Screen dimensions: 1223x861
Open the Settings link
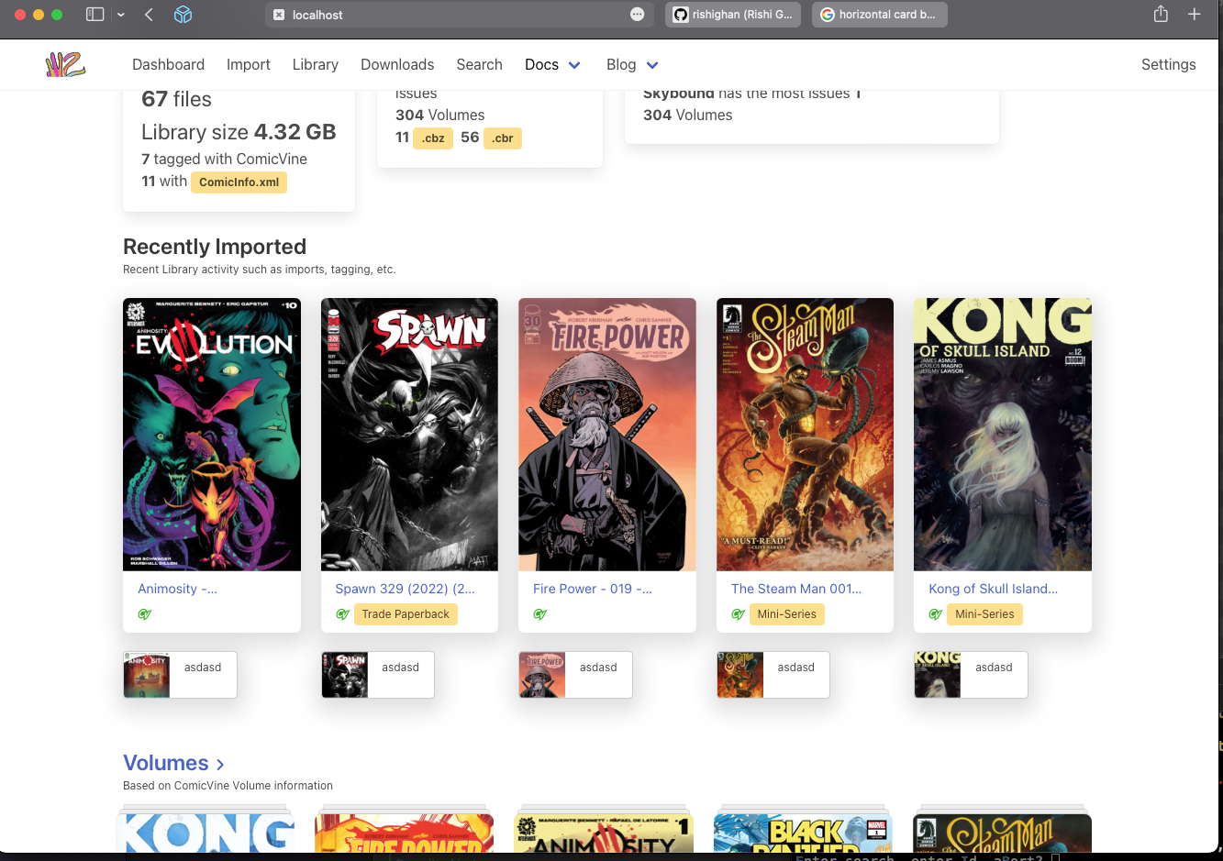1168,64
